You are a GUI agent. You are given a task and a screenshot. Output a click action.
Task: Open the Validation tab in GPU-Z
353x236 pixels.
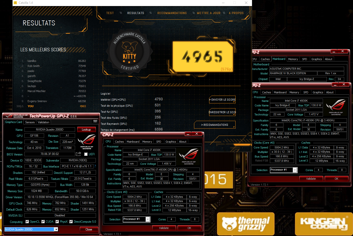[x=44, y=122]
